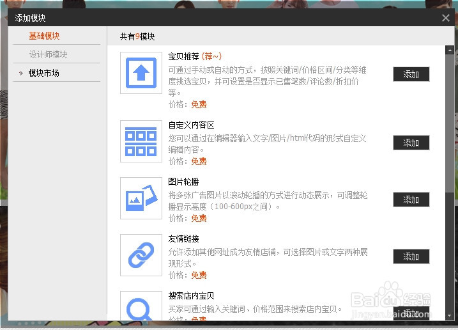Click the (荐~) recommended tag
The height and width of the screenshot is (330, 458).
pos(212,56)
